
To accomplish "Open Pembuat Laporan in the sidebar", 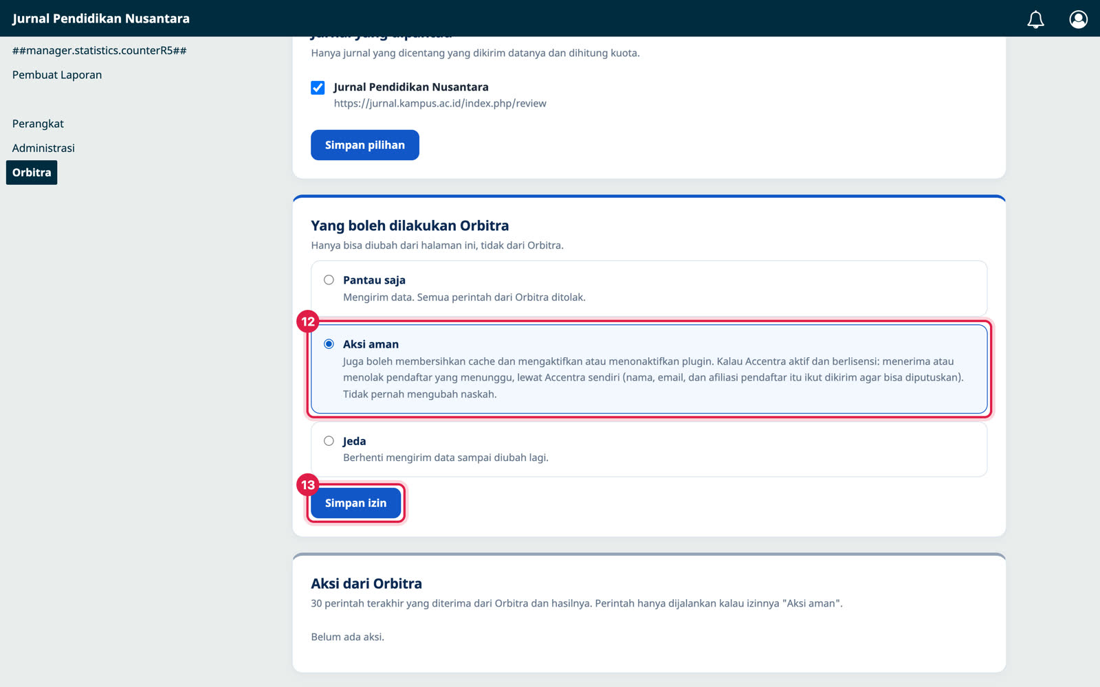I will point(57,75).
